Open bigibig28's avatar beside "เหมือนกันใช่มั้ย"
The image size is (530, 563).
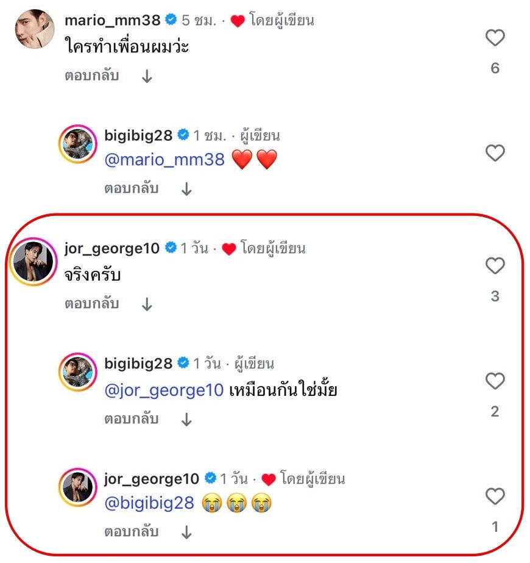pos(77,373)
